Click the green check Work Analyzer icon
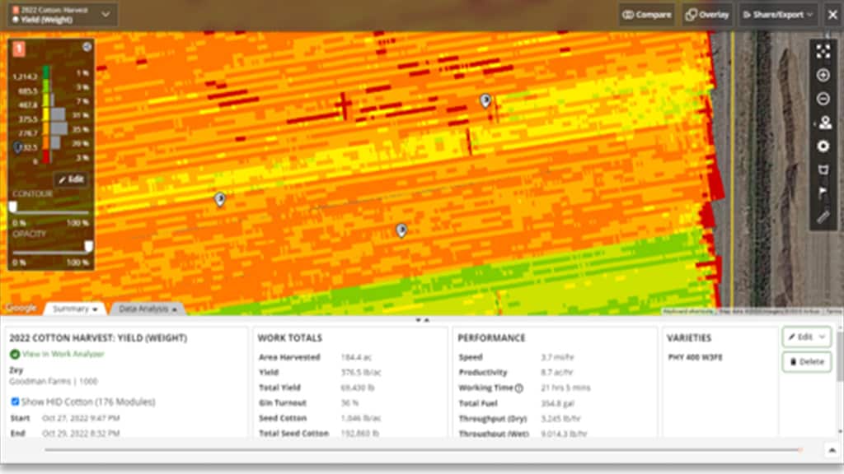 pyautogui.click(x=15, y=354)
